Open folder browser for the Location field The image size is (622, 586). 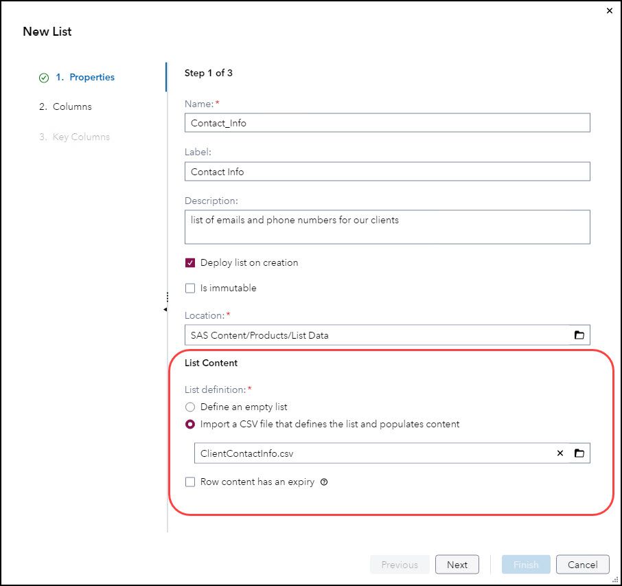[x=580, y=335]
